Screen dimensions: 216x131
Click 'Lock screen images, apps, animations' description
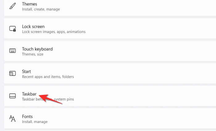[x=54, y=32]
